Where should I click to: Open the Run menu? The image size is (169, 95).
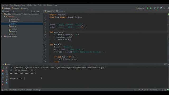click(x=35, y=5)
